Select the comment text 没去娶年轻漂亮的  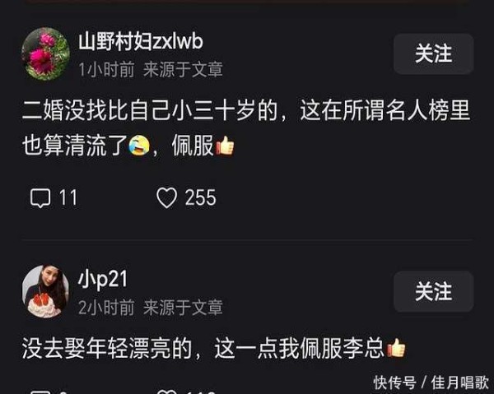pyautogui.click(x=107, y=349)
